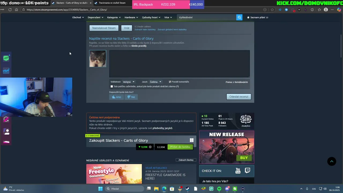Click the Steam store search magnifier button
The height and width of the screenshot is (193, 343).
pyautogui.click(x=239, y=17)
